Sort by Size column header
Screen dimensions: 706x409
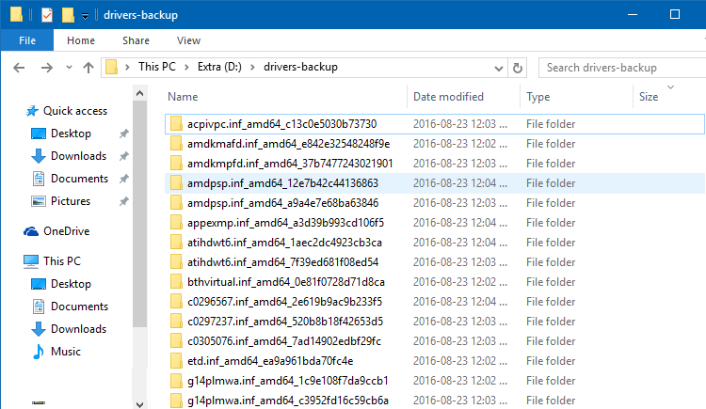[649, 97]
